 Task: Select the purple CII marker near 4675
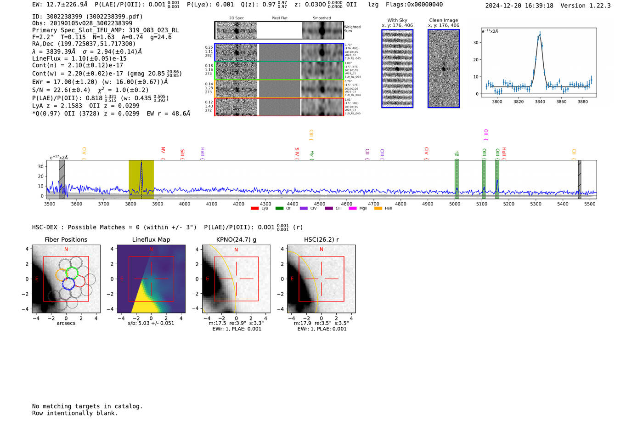pyautogui.click(x=367, y=154)
